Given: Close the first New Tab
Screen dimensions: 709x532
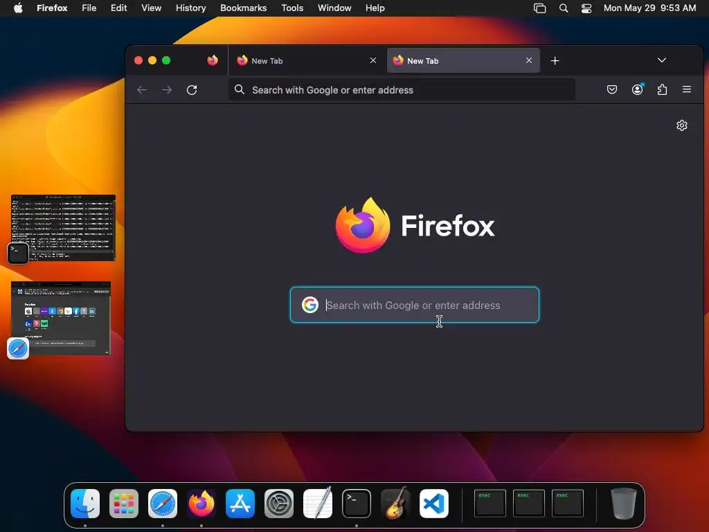Looking at the screenshot, I should coord(373,60).
